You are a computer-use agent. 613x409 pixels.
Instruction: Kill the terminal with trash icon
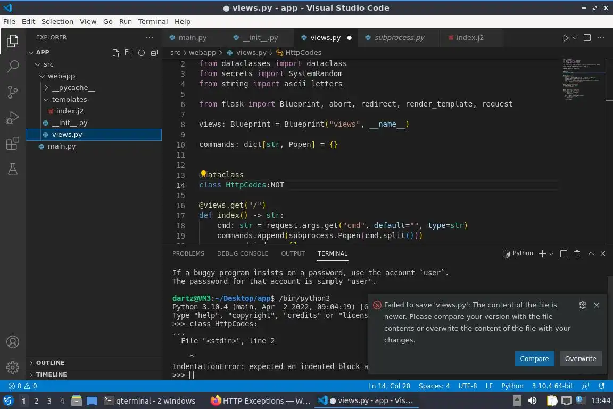[x=577, y=254]
